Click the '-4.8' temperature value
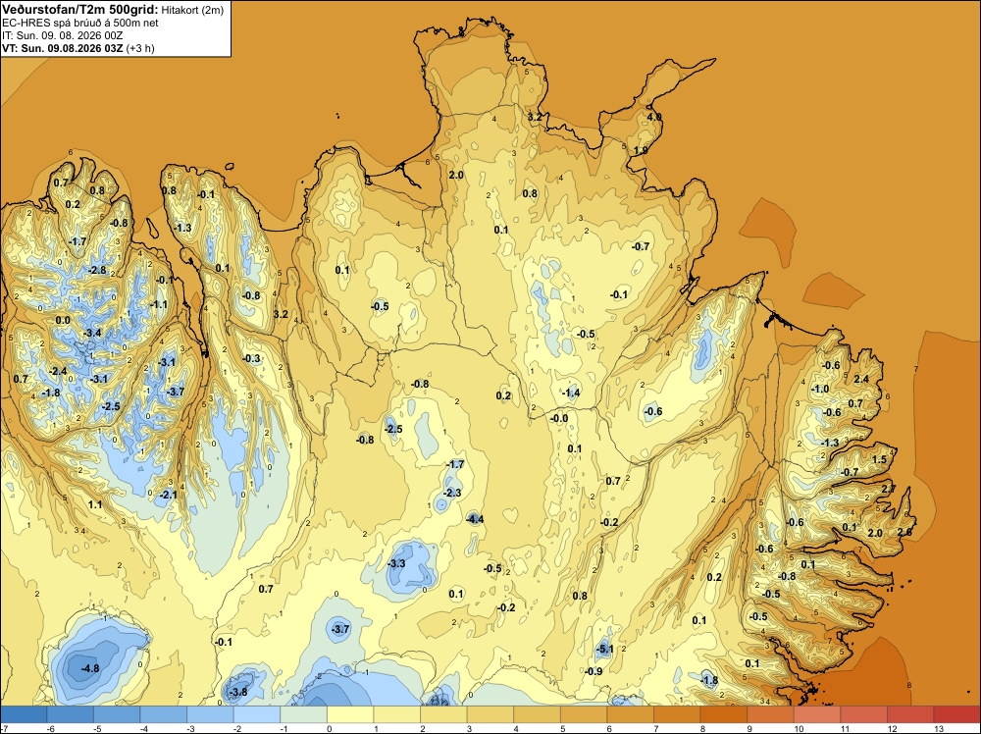 90,668
